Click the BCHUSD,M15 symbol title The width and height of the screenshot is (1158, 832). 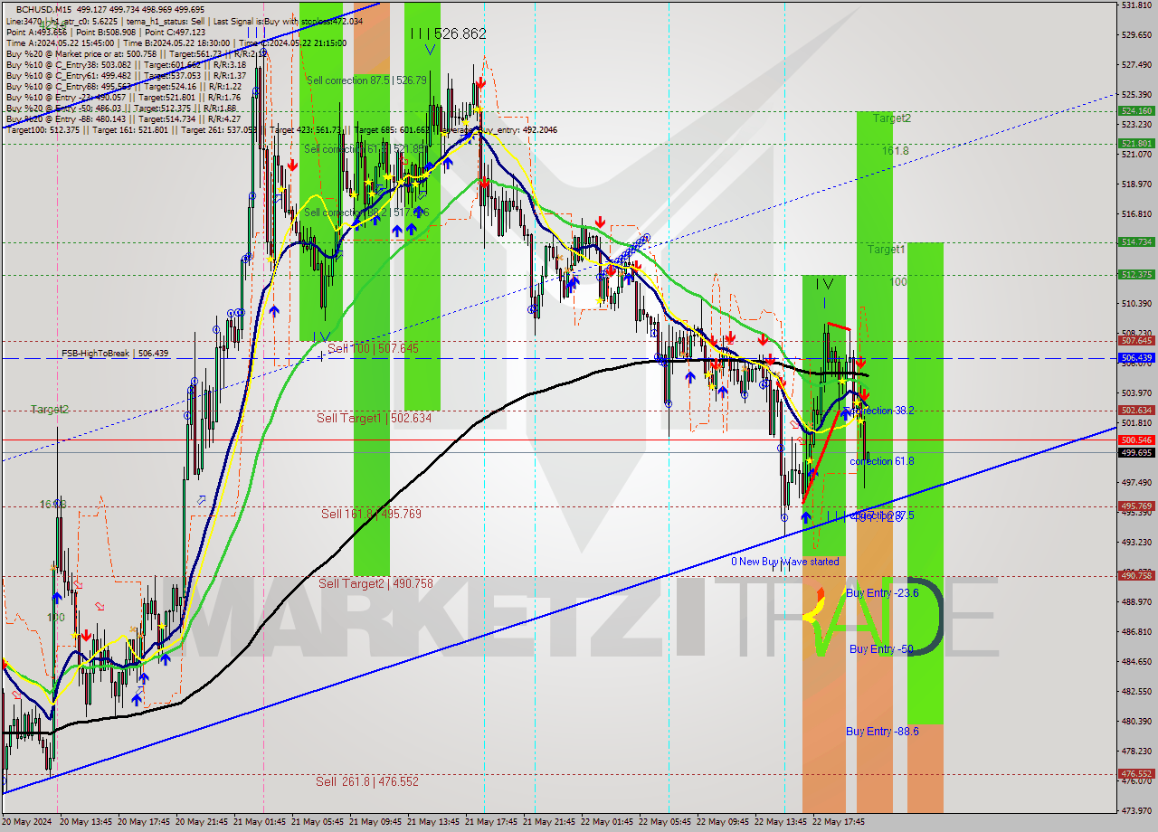coord(43,9)
